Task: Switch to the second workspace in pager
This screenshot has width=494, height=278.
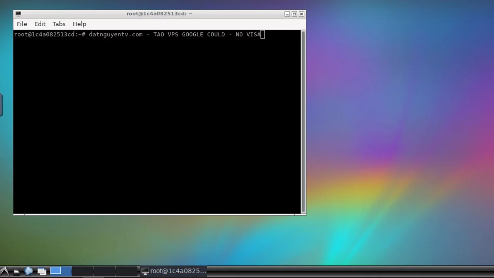Action: tap(83, 271)
